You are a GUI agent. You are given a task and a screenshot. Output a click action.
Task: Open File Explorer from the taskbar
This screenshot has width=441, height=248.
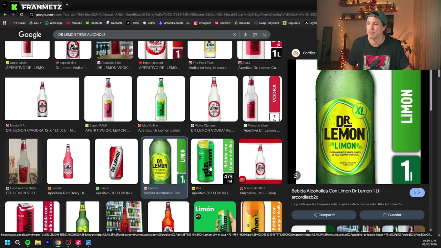pyautogui.click(x=38, y=242)
